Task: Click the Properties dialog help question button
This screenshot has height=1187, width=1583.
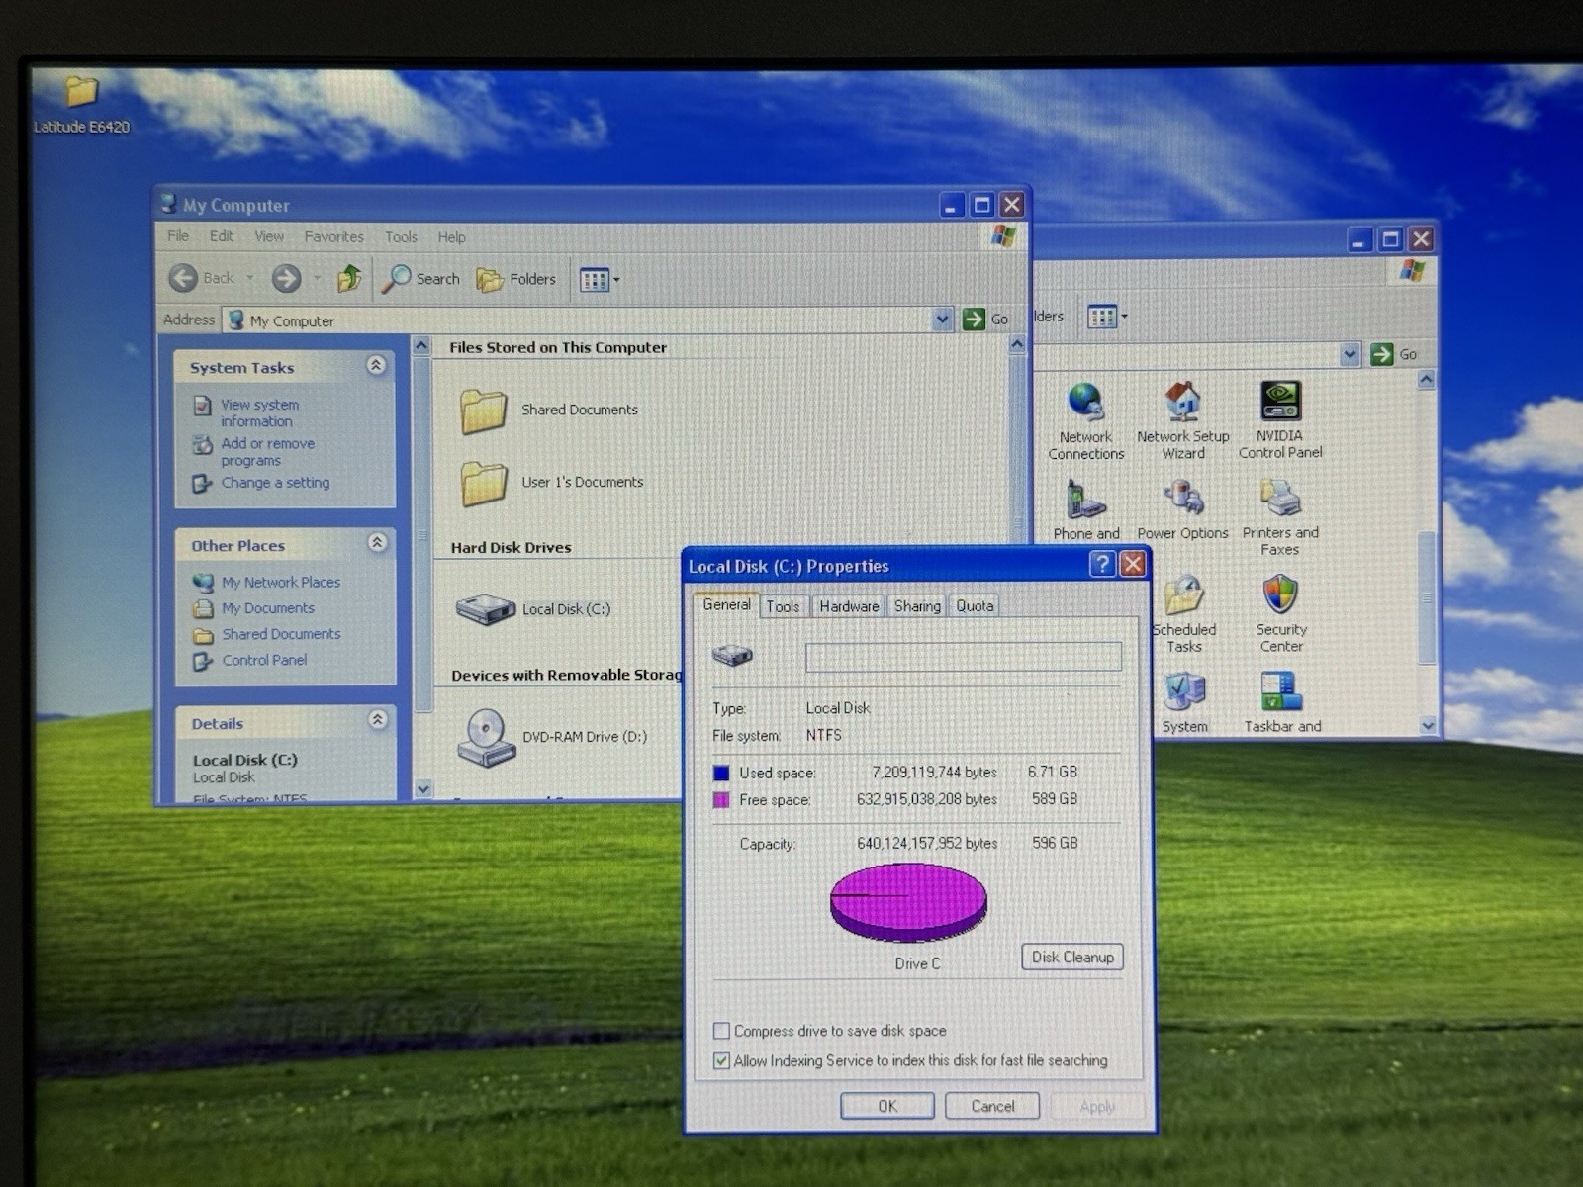Action: click(1102, 564)
